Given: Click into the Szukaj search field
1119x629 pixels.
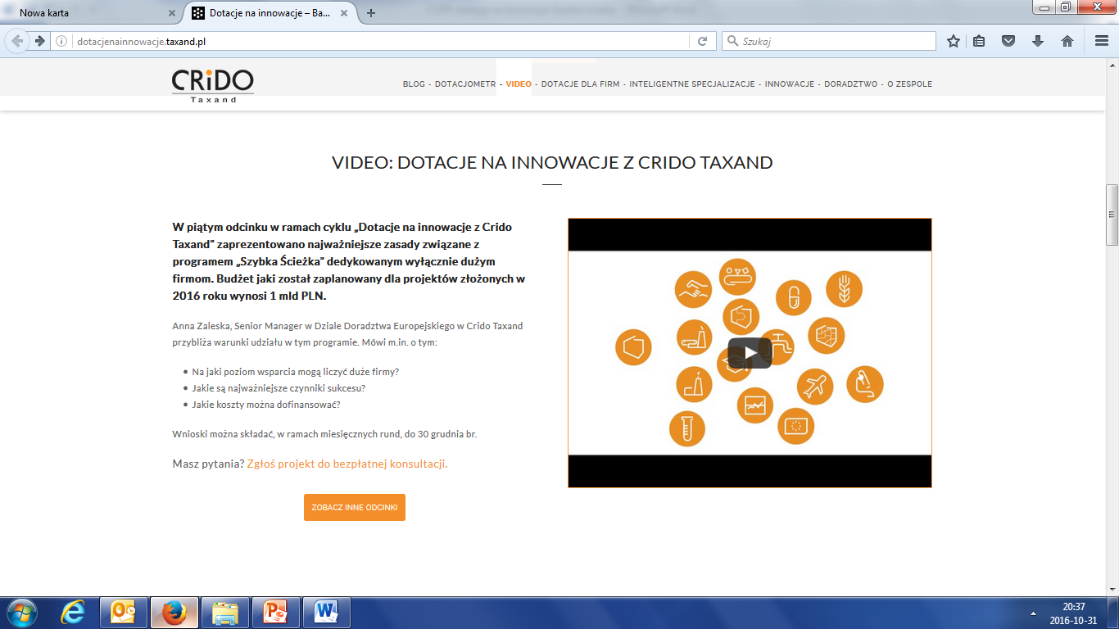Looking at the screenshot, I should click(836, 41).
